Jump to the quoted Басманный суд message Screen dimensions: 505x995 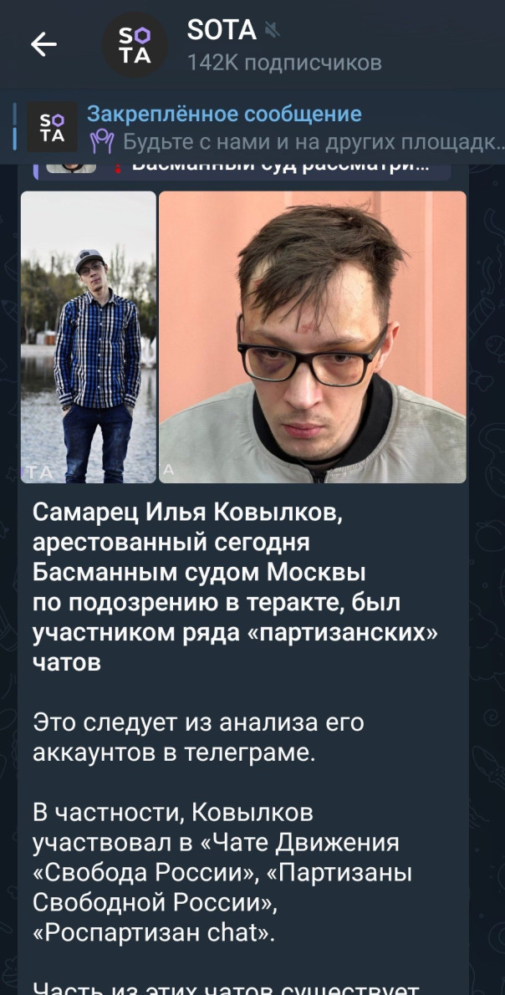click(x=242, y=169)
